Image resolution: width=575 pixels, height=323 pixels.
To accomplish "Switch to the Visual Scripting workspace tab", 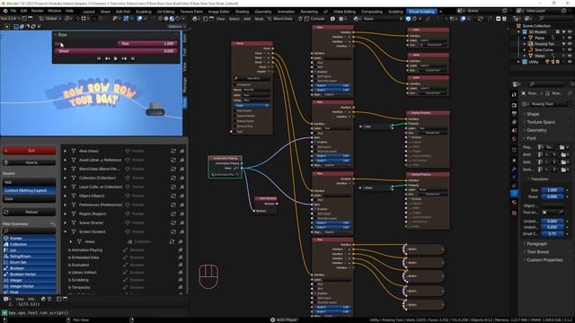I will point(421,12).
